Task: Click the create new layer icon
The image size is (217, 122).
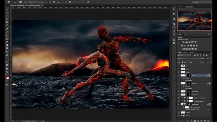Action: (205, 121)
